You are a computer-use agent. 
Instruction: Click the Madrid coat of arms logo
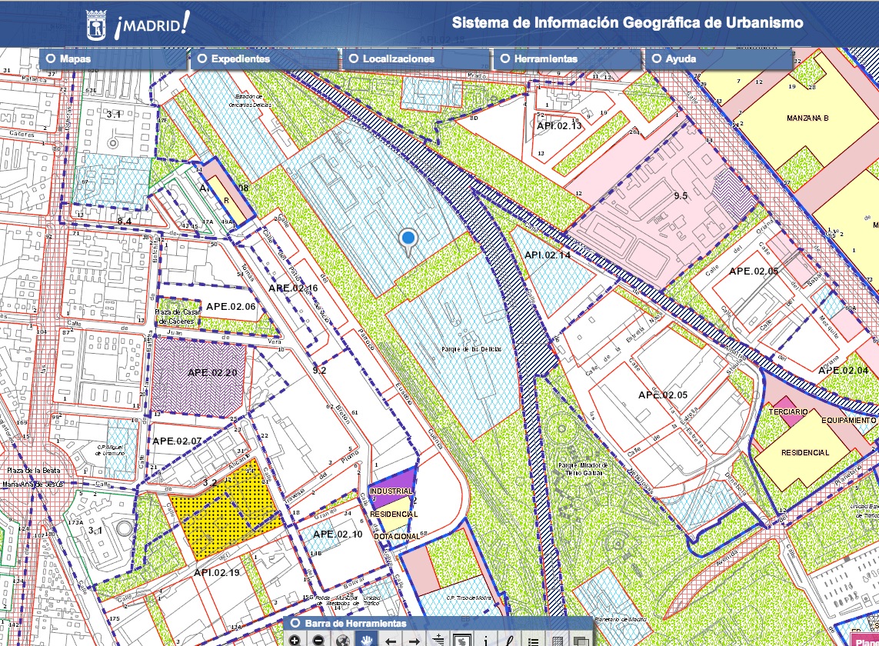(97, 25)
